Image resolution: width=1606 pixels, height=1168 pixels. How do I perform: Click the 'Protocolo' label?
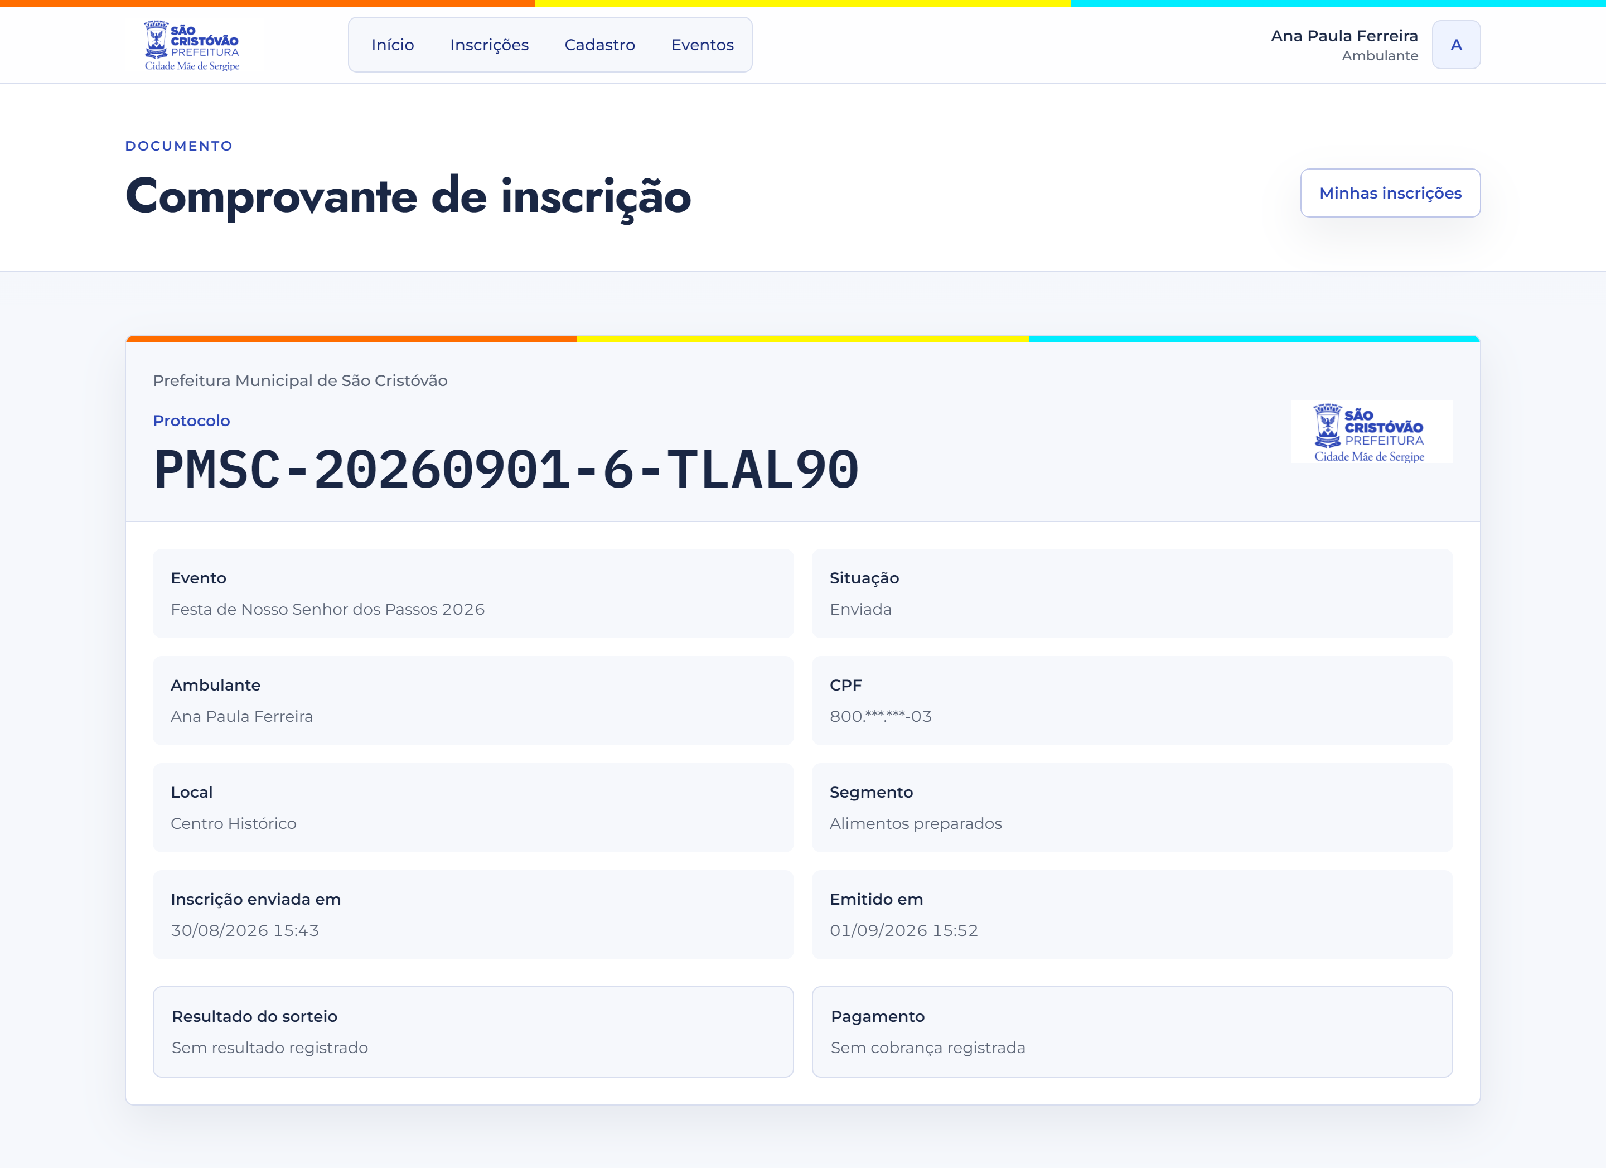point(191,421)
